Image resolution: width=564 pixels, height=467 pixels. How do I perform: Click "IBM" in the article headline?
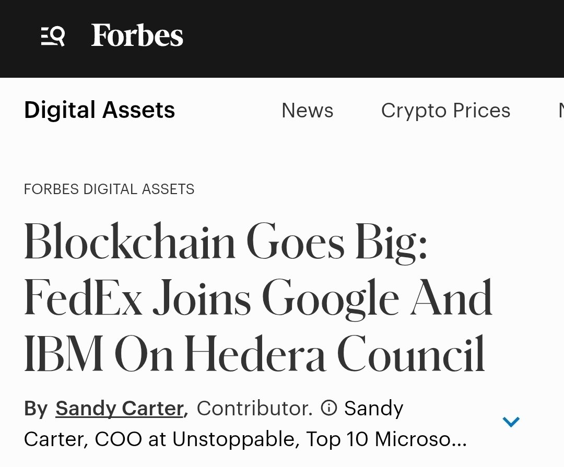63,355
